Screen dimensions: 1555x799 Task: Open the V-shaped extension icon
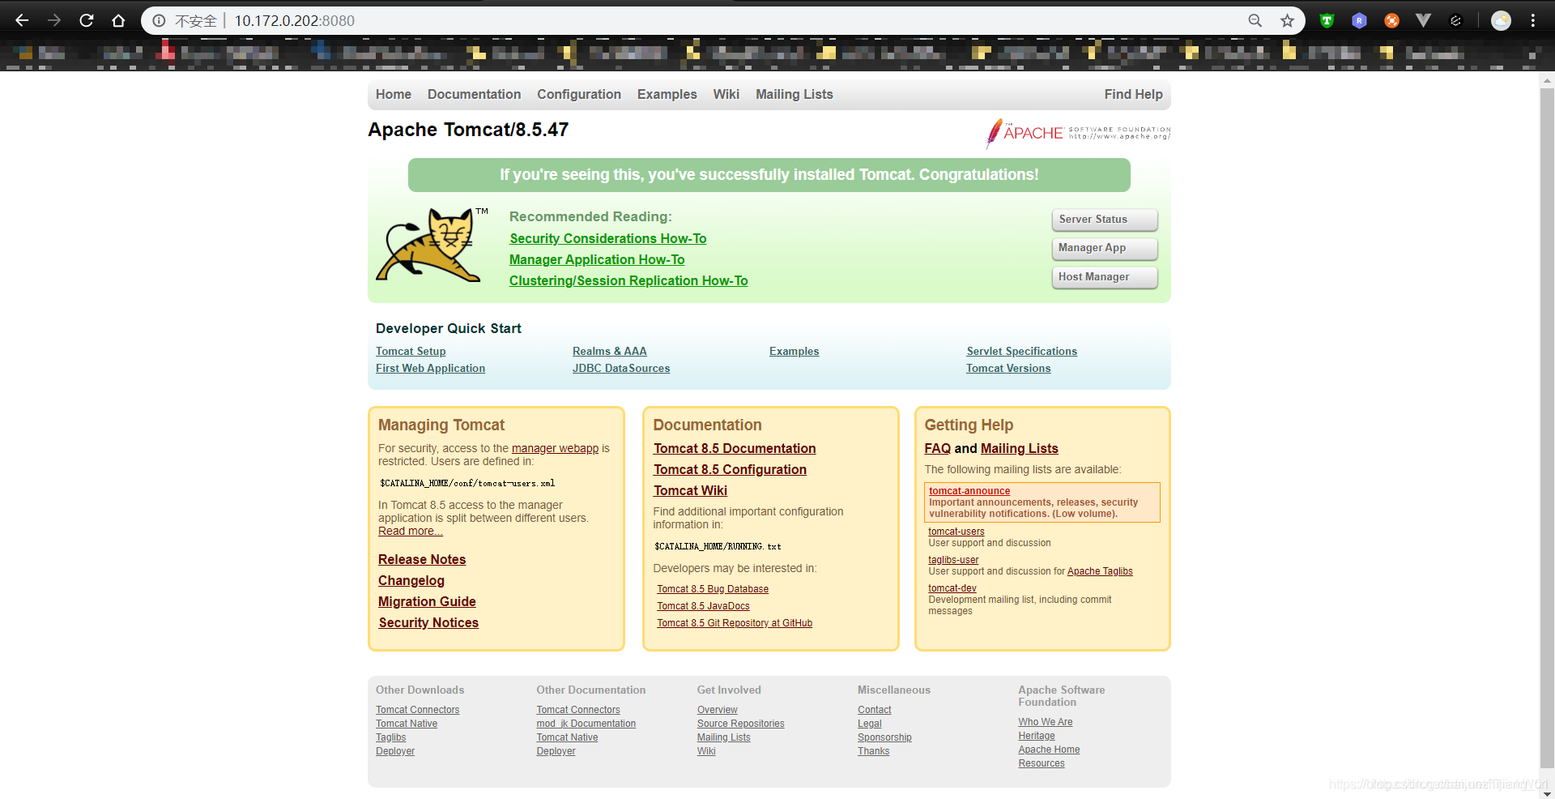coord(1423,21)
